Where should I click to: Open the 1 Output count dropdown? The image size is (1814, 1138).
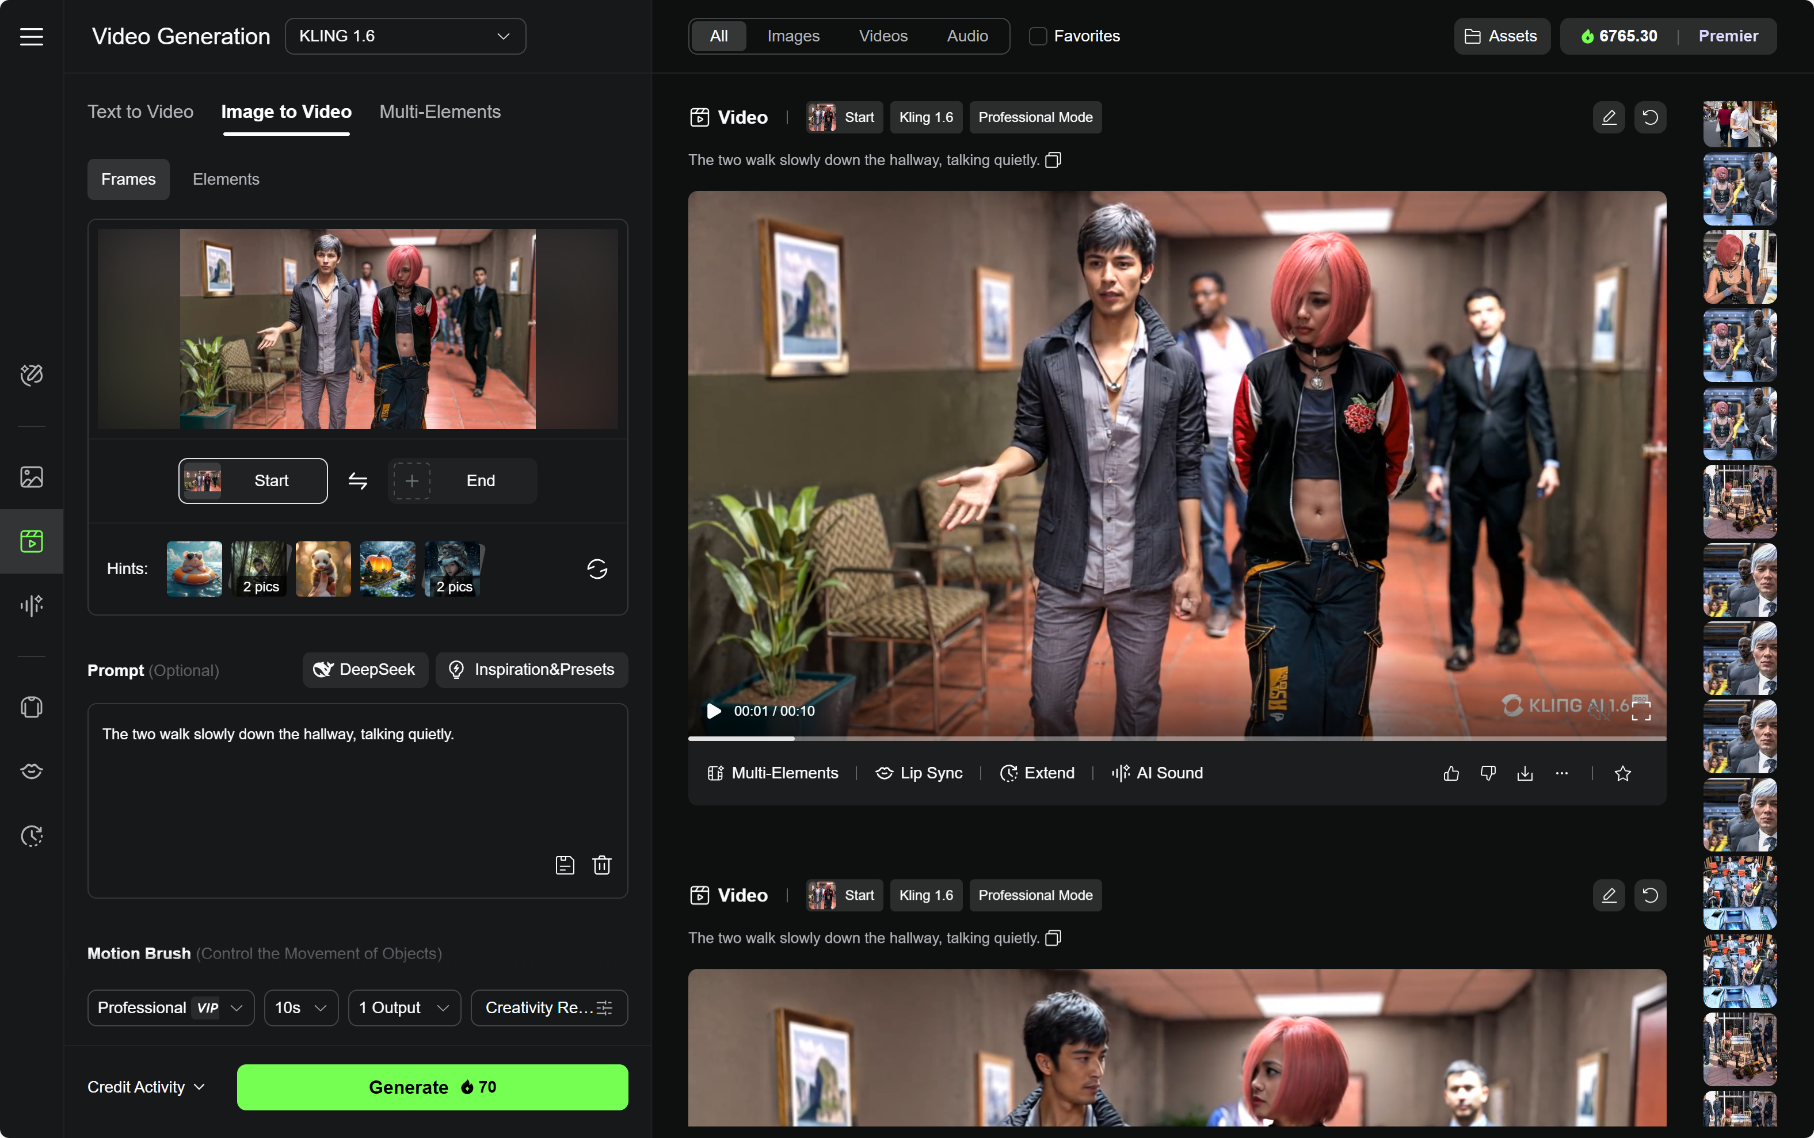pyautogui.click(x=404, y=1007)
